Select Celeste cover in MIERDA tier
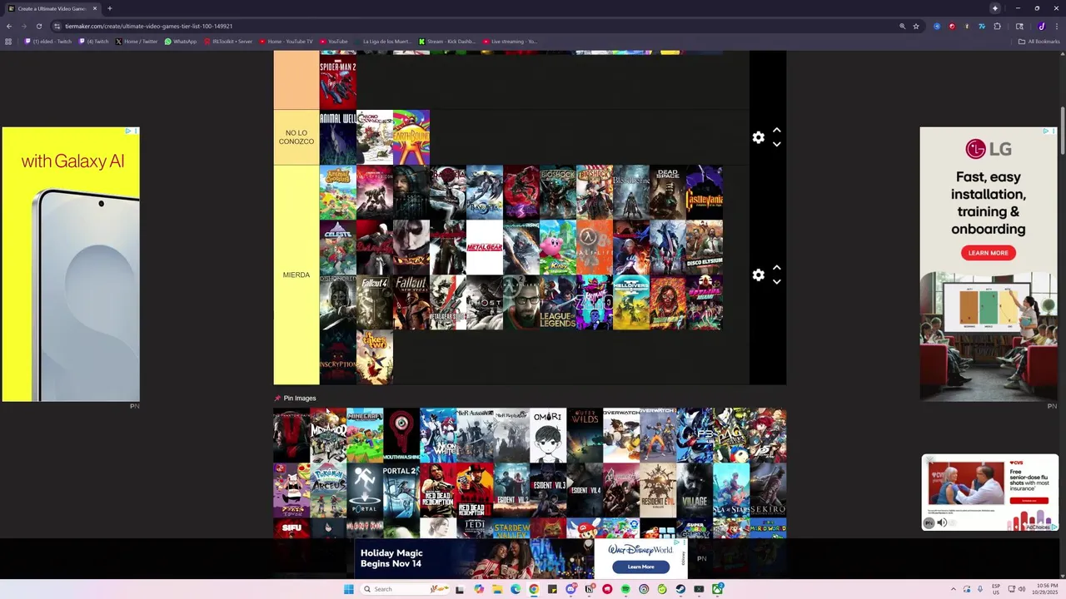Image resolution: width=1066 pixels, height=599 pixels. tap(338, 247)
